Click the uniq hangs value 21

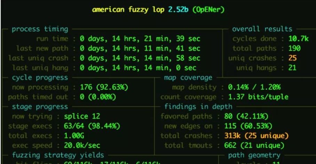(x=292, y=68)
